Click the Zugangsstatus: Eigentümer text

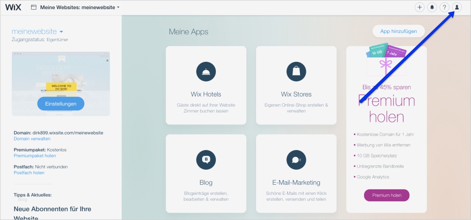(40, 40)
